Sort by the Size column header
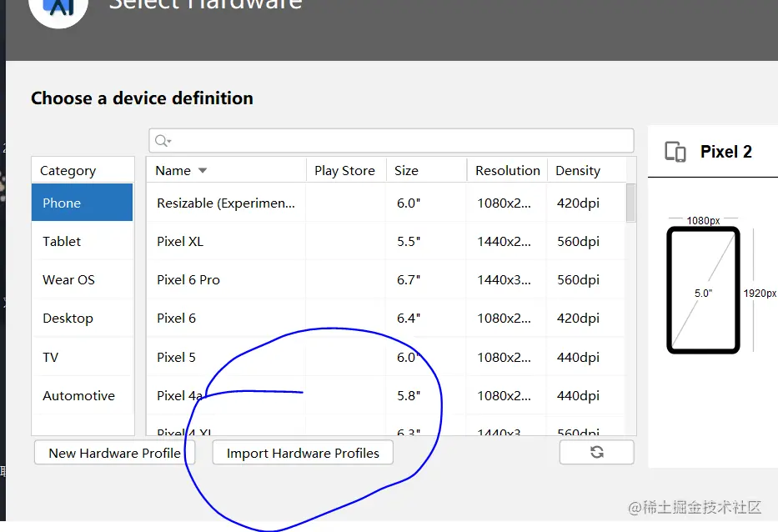Image resolution: width=778 pixels, height=532 pixels. [x=426, y=171]
